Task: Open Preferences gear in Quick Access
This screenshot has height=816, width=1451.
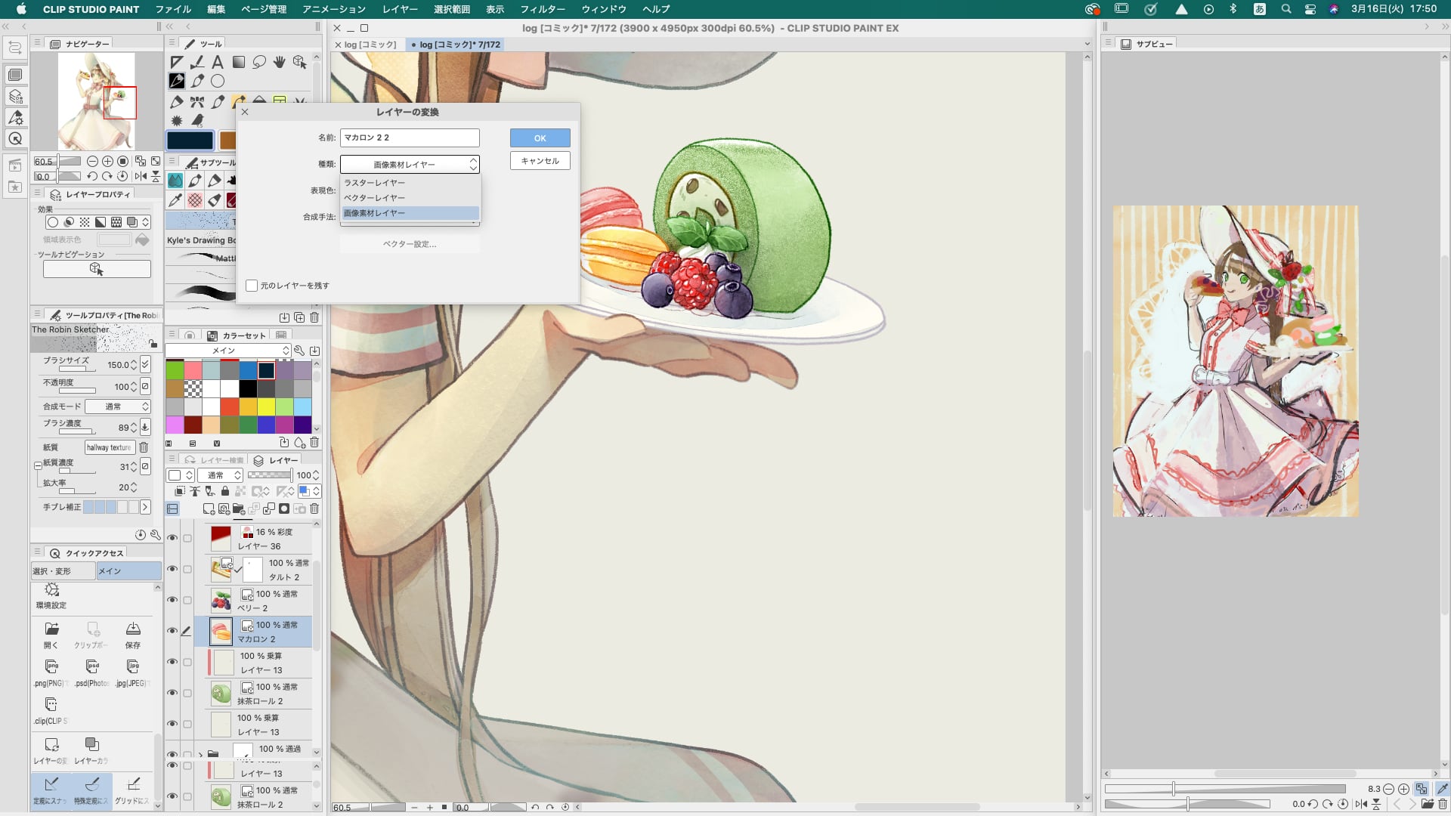Action: (x=51, y=590)
